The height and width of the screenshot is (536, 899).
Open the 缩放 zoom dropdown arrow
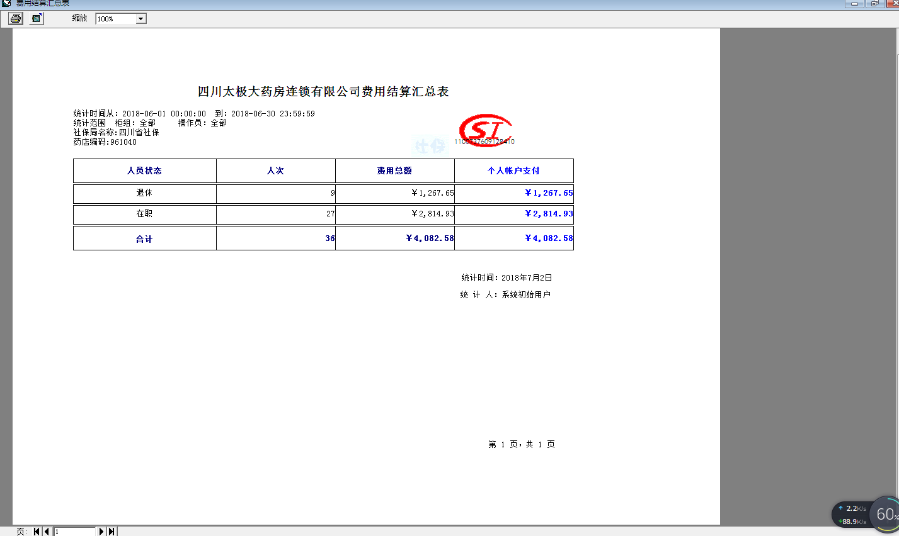141,19
